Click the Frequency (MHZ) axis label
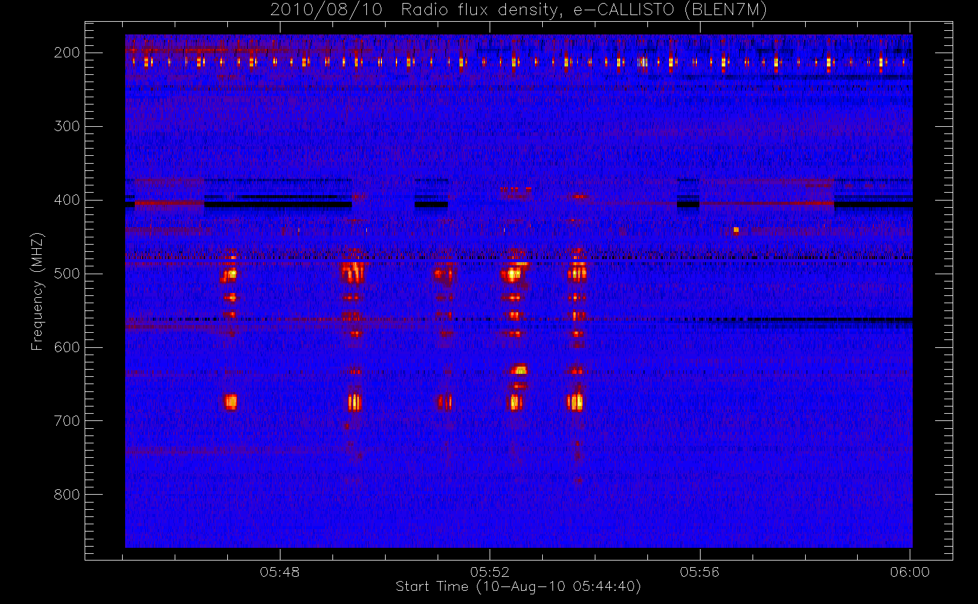 [37, 291]
